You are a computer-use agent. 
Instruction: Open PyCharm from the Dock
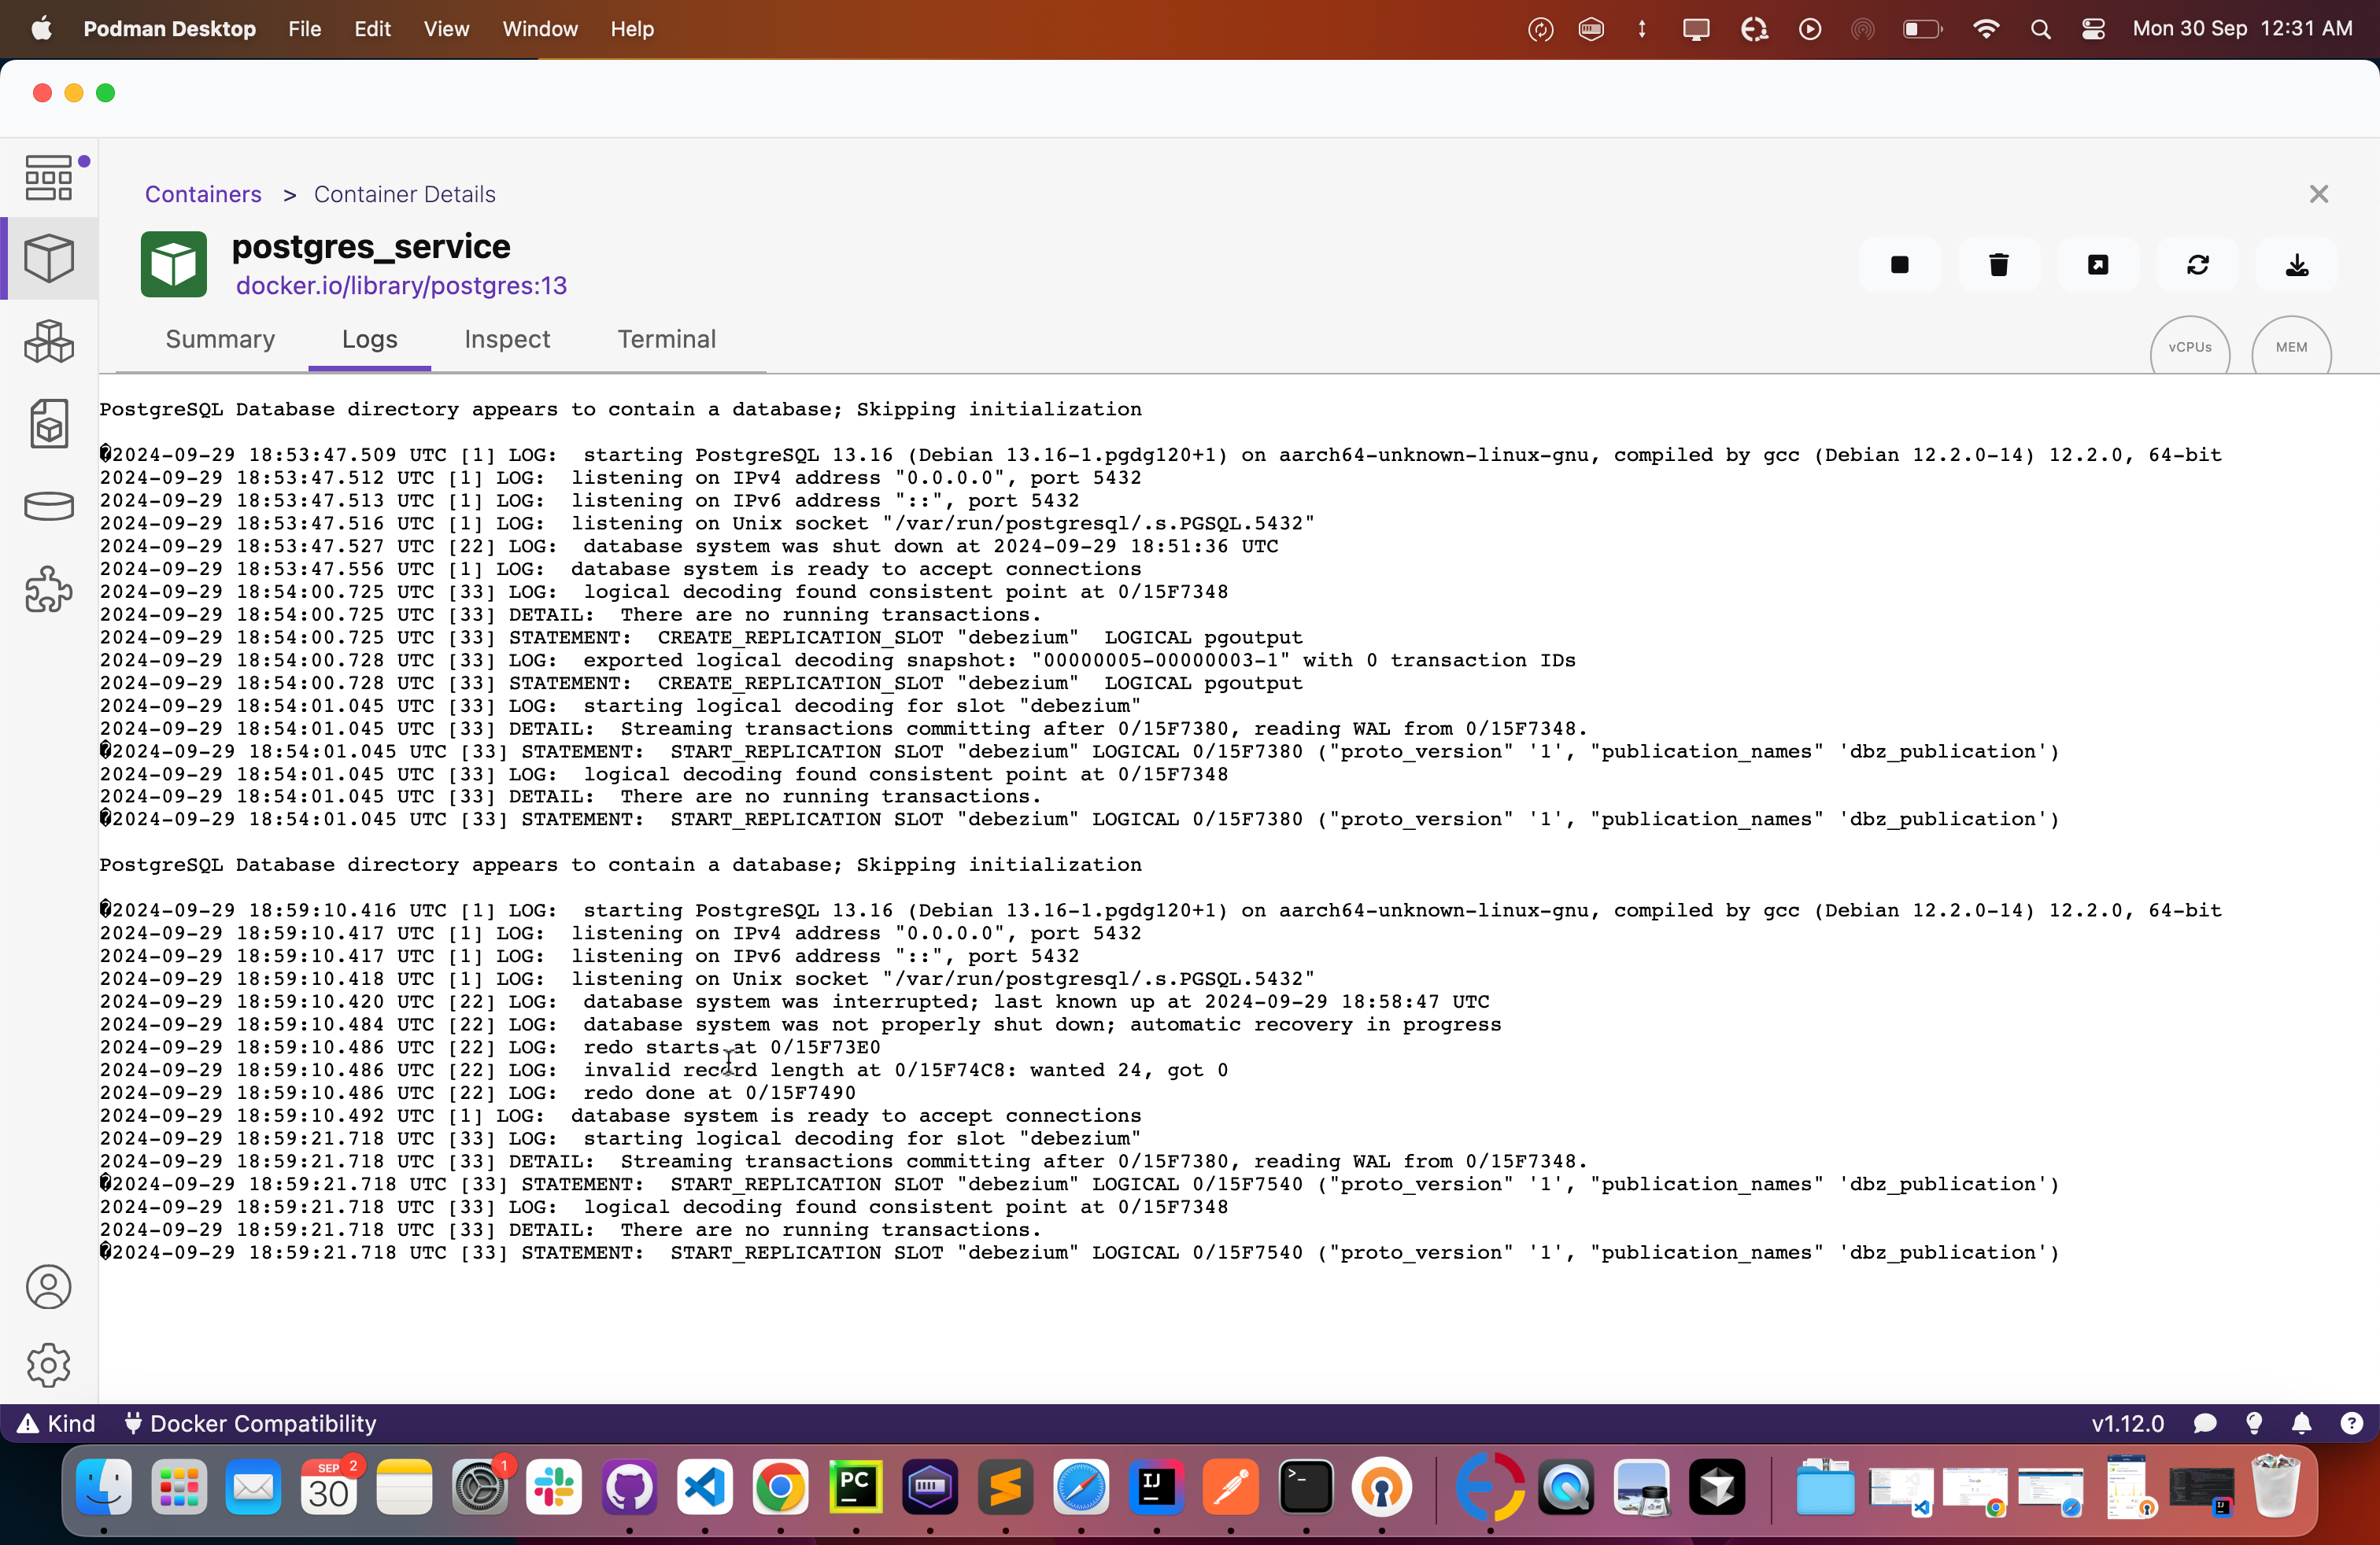[855, 1488]
